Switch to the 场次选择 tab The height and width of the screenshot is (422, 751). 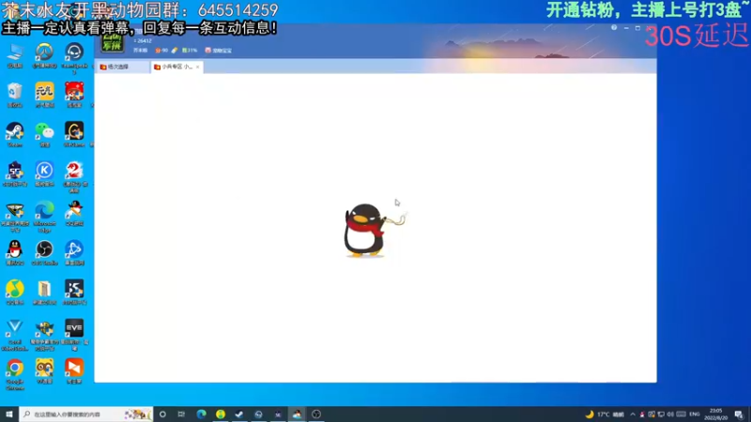click(122, 67)
